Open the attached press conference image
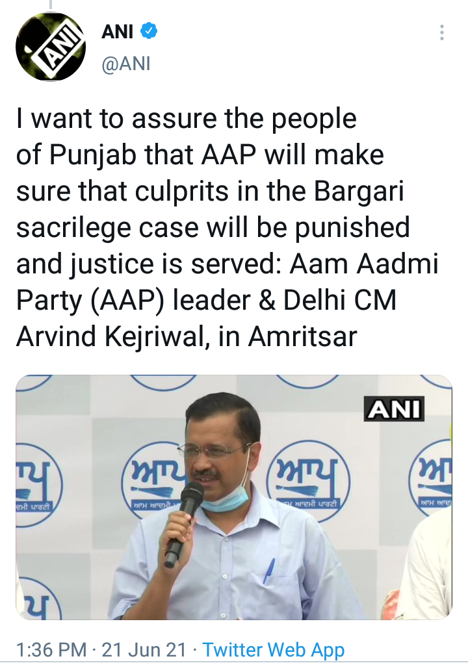 click(x=234, y=497)
